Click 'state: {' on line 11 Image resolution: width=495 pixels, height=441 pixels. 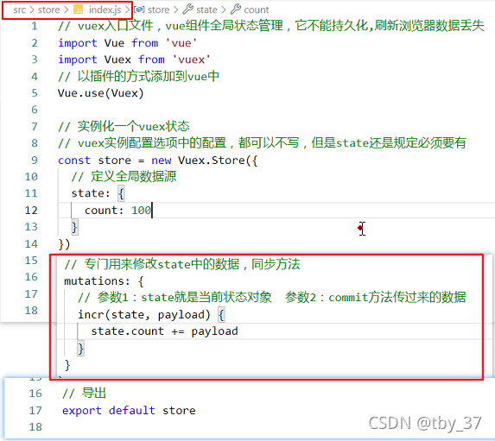click(98, 193)
